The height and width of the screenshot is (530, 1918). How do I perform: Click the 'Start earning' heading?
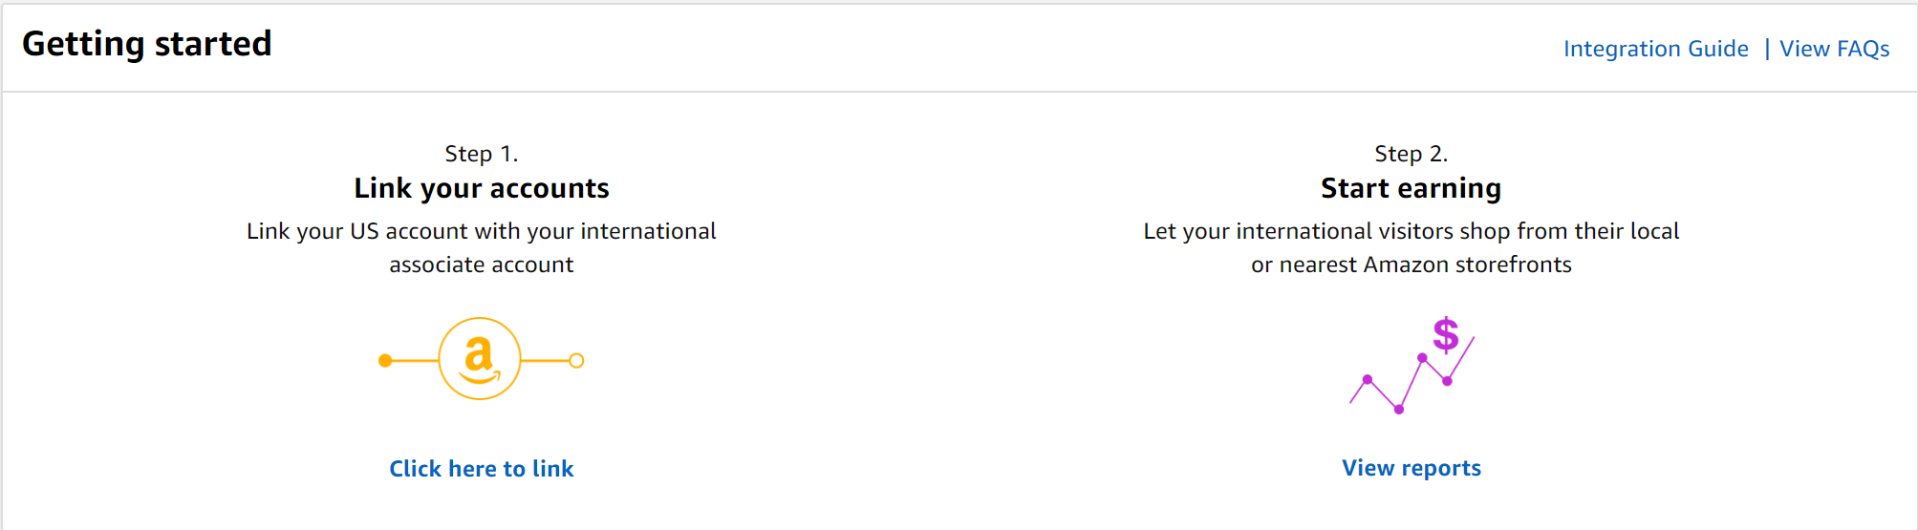[1412, 188]
